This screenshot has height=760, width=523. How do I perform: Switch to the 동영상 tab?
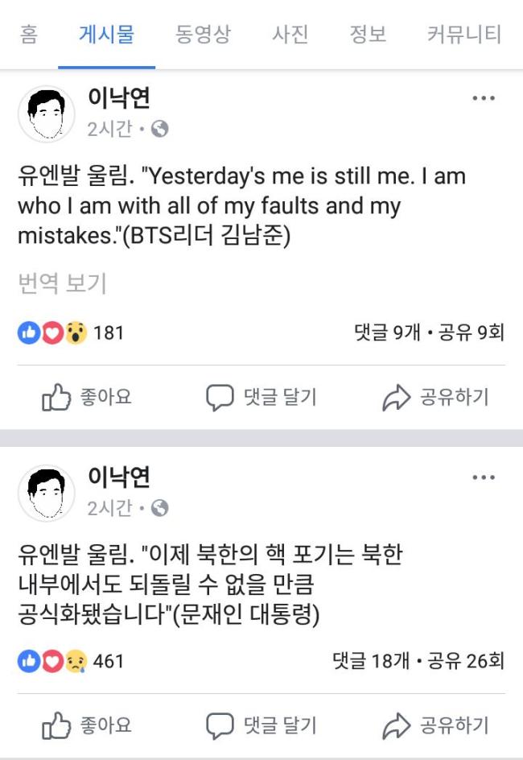pyautogui.click(x=203, y=34)
